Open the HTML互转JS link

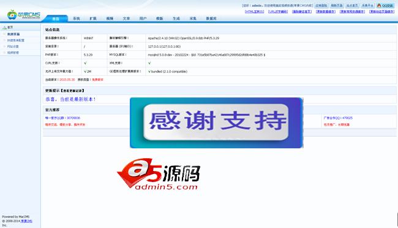tap(254, 12)
